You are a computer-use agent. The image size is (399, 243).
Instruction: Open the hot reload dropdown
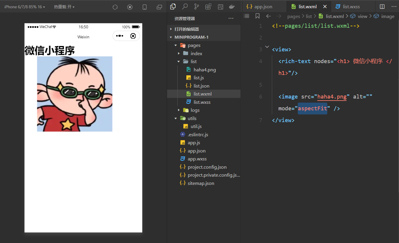coord(64,7)
